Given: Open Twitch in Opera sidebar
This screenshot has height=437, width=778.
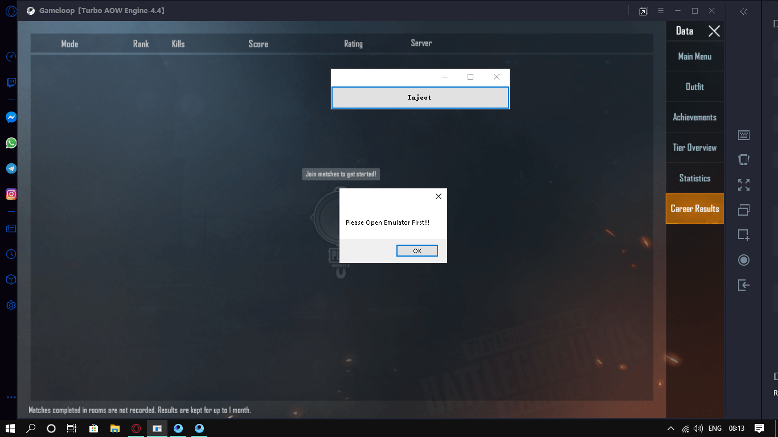Looking at the screenshot, I should tap(11, 83).
